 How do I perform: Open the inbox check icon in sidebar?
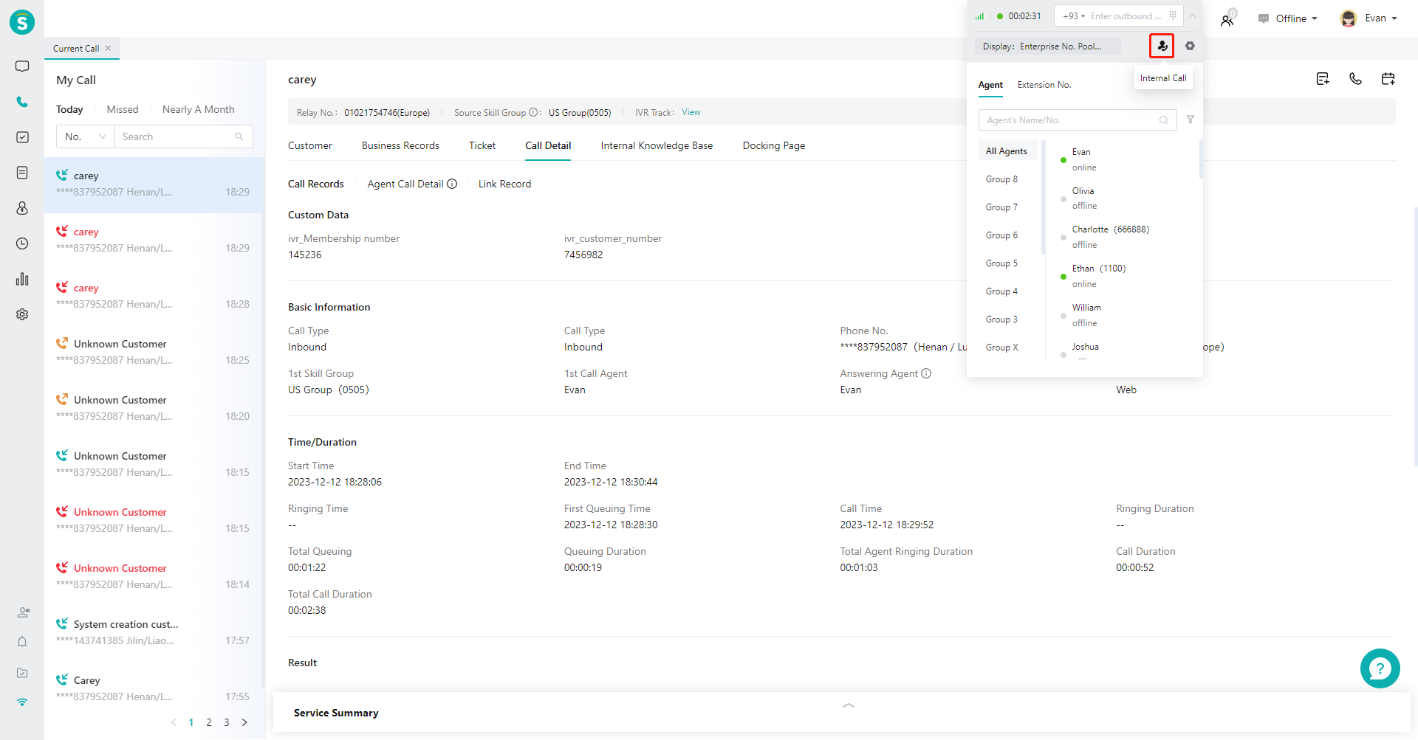(x=22, y=673)
